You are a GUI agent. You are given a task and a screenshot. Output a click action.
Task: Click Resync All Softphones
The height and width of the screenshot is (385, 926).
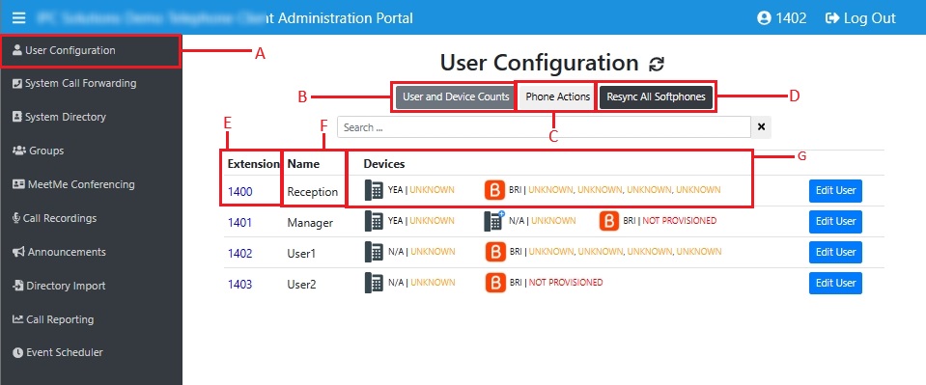[656, 96]
